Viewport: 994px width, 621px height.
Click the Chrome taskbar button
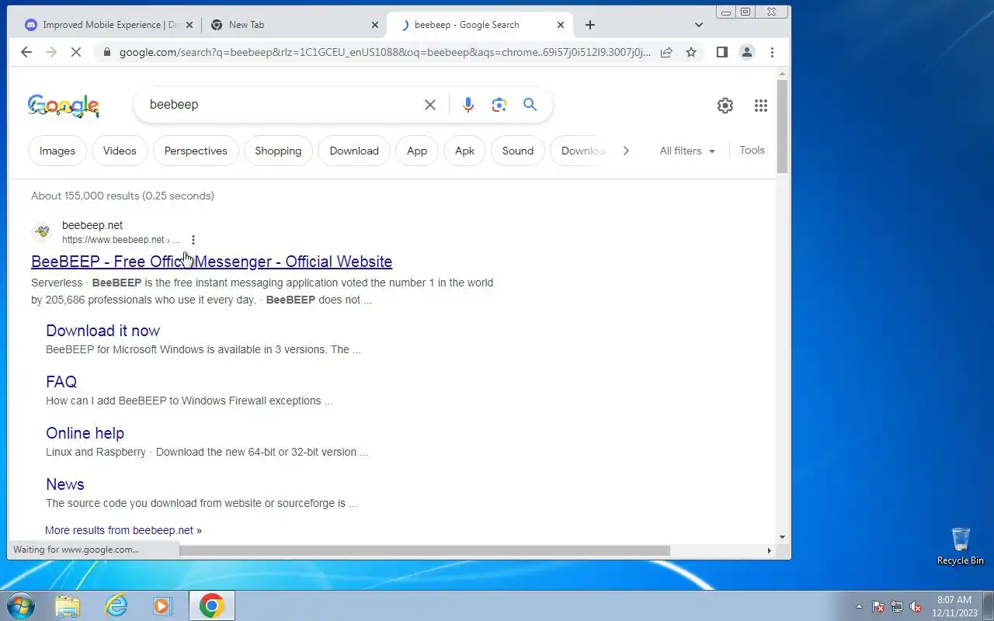point(211,605)
